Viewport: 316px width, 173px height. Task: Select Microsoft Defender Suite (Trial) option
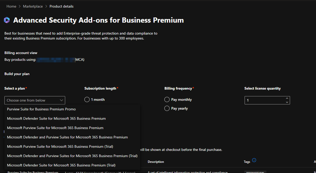[61, 165]
